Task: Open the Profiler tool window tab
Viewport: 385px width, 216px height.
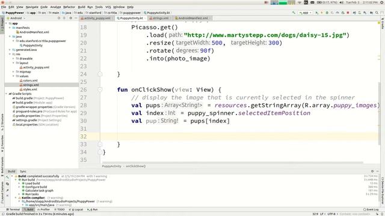Action: [x=43, y=209]
